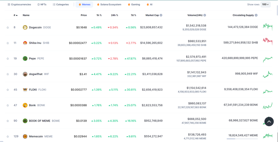The width and height of the screenshot is (278, 142).
Task: Click the Circulating Supply info icon
Action: [x=256, y=15]
